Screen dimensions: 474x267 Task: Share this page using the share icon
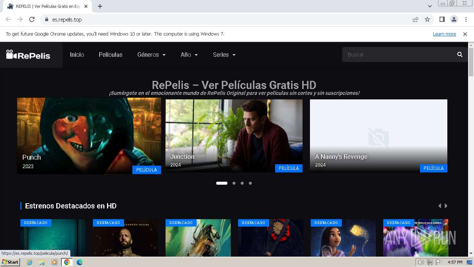pyautogui.click(x=415, y=20)
